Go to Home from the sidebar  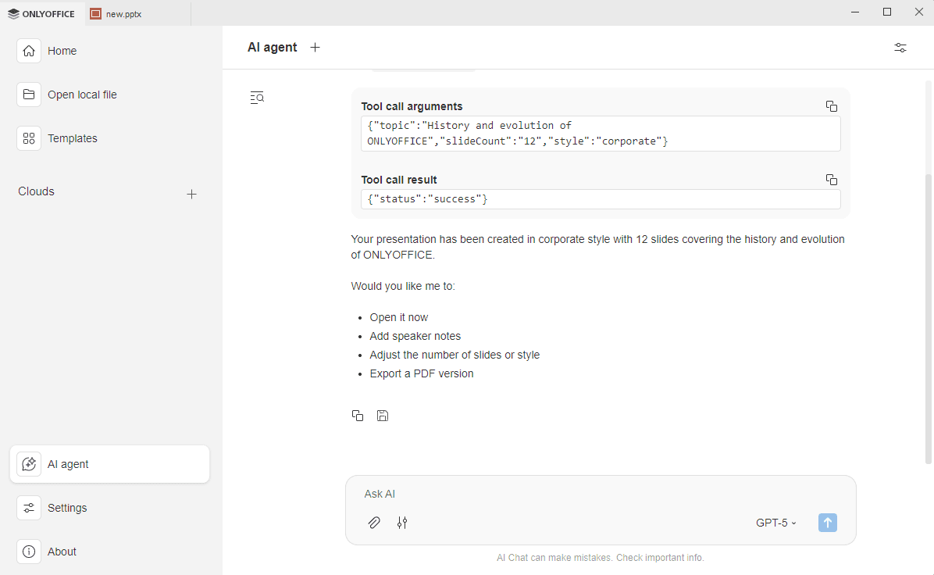coord(62,51)
